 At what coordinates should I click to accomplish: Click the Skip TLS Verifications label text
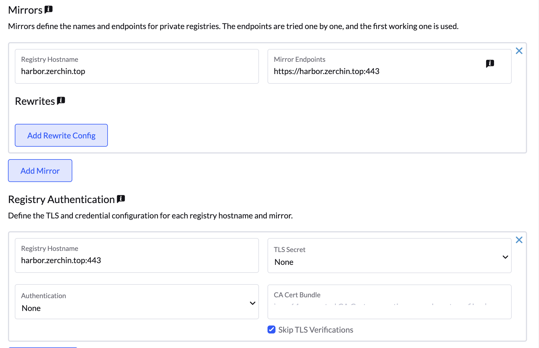click(x=316, y=330)
